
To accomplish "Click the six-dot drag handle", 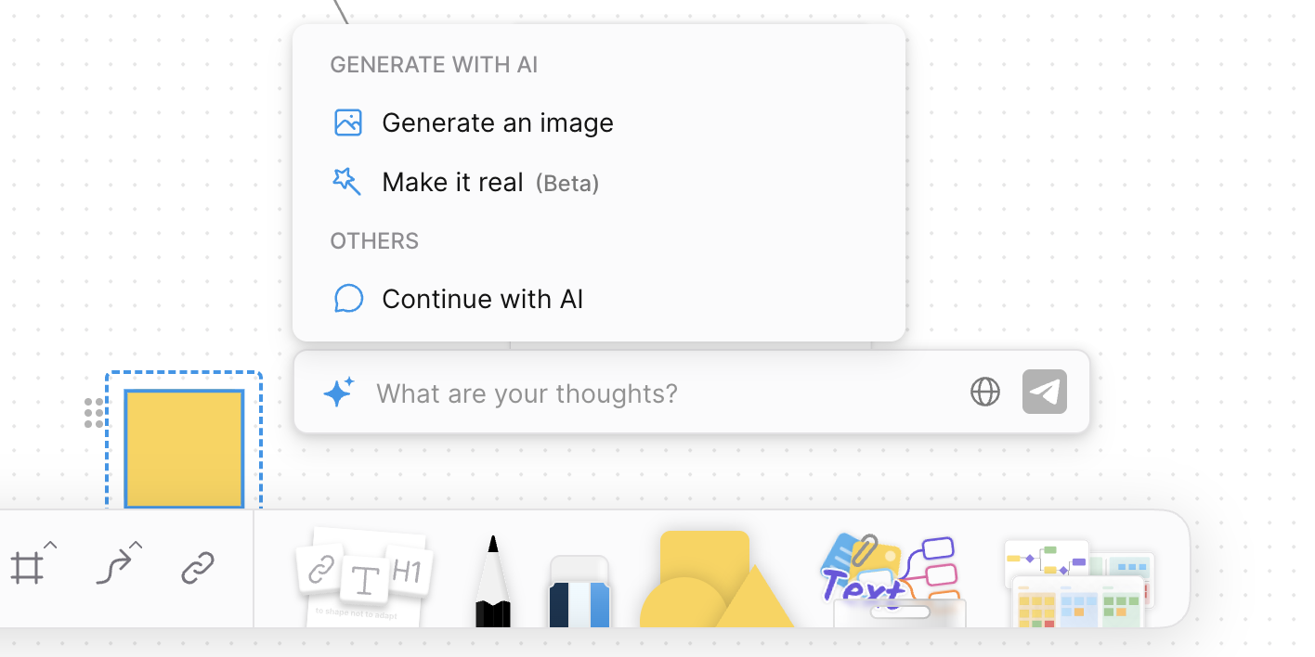I will point(94,413).
